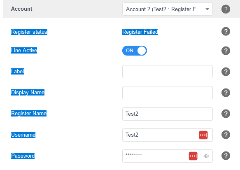The image size is (240, 170).
Task: Click inside the Password field
Action: (x=155, y=156)
